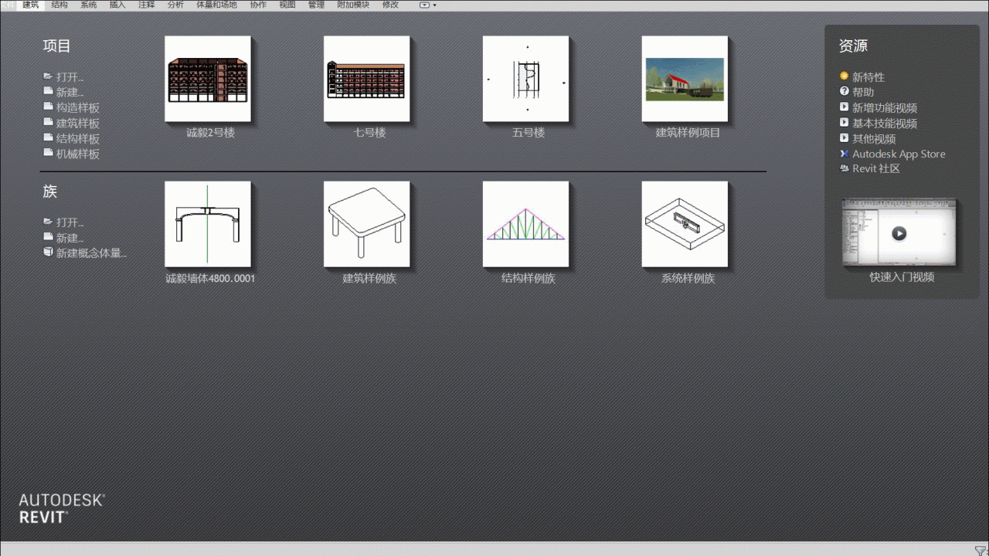Open the 帮助 resource link
Image resolution: width=989 pixels, height=556 pixels.
point(863,93)
